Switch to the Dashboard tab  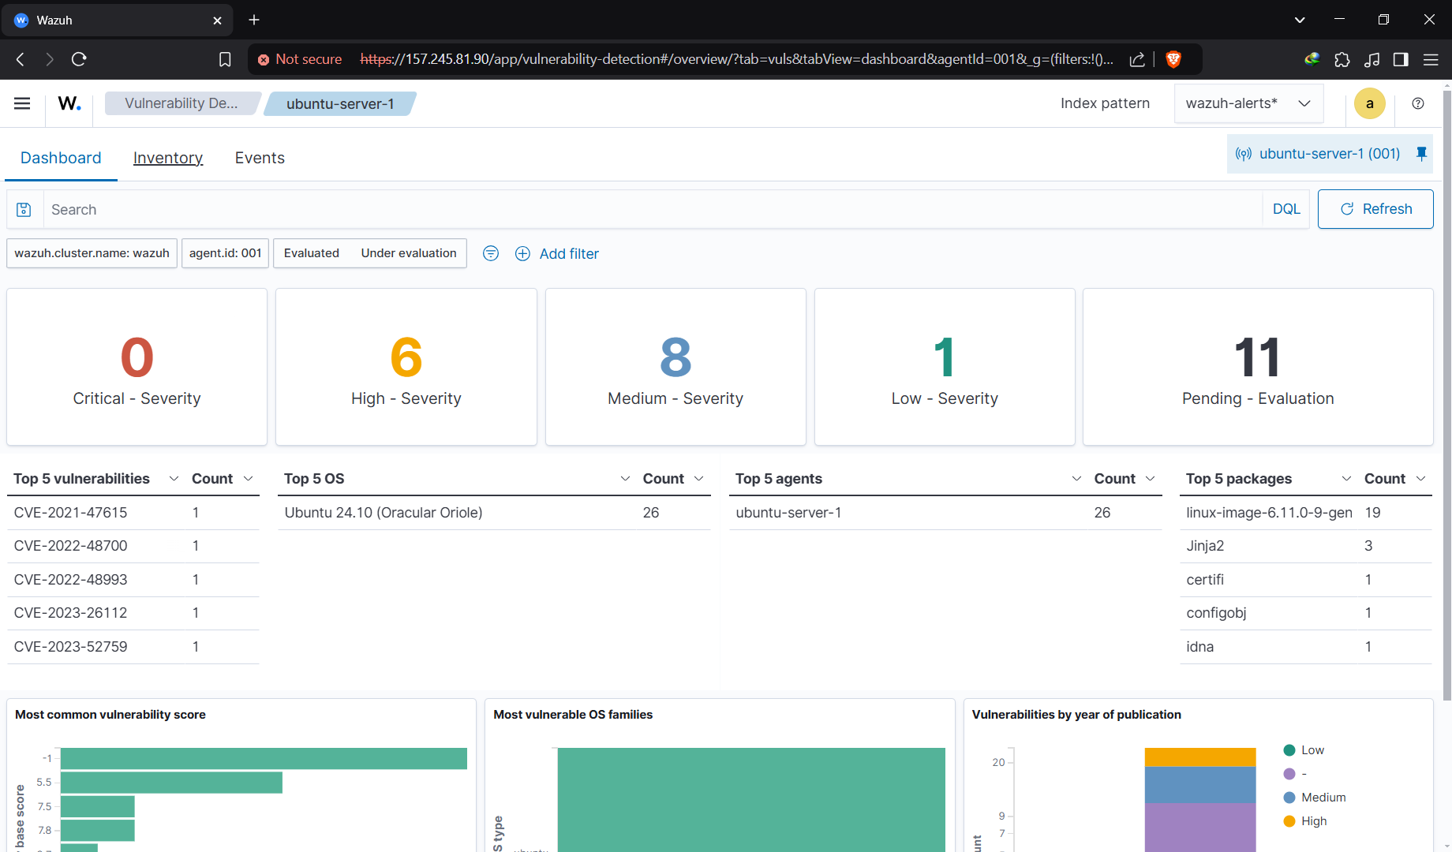(61, 158)
